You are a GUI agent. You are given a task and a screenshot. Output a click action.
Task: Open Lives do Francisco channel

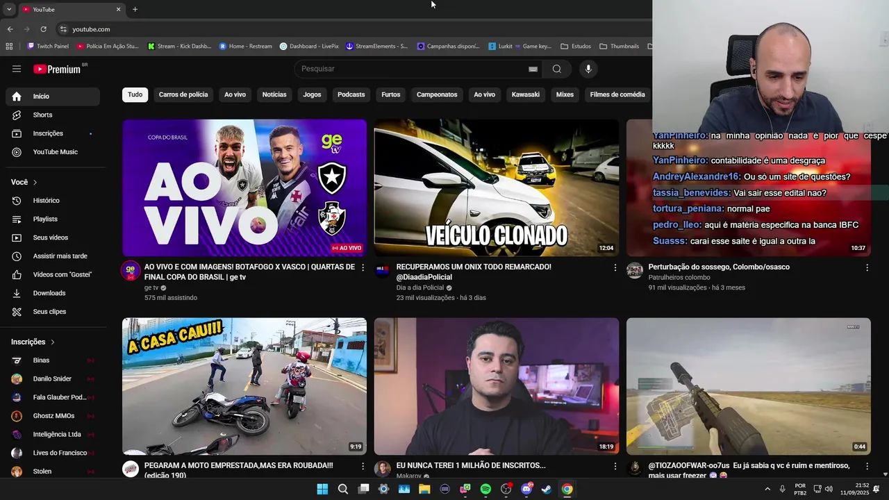point(53,453)
